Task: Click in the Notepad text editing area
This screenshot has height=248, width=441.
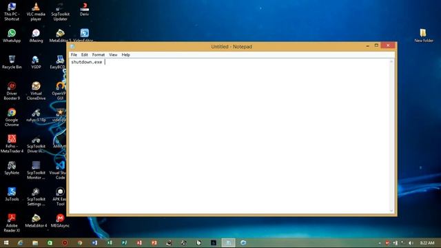Action: tap(229, 136)
